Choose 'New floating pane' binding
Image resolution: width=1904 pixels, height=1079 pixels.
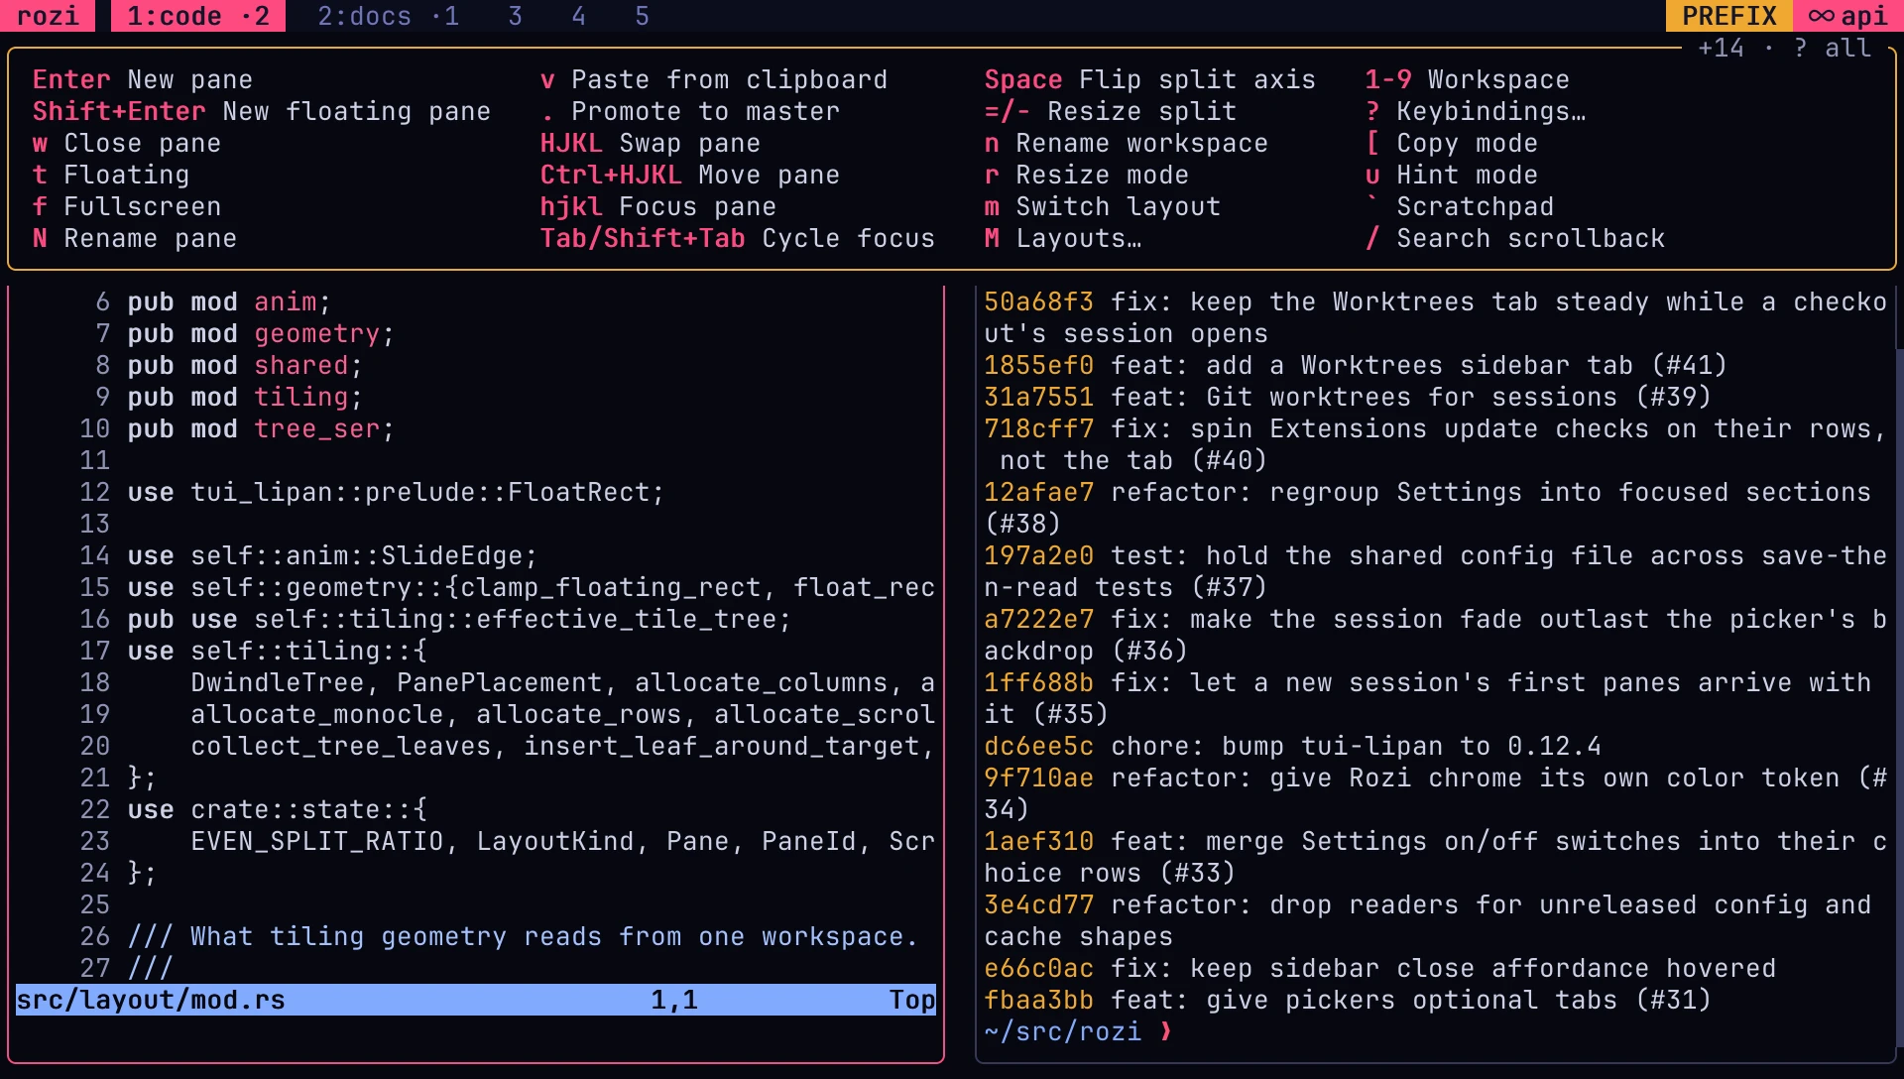262,111
